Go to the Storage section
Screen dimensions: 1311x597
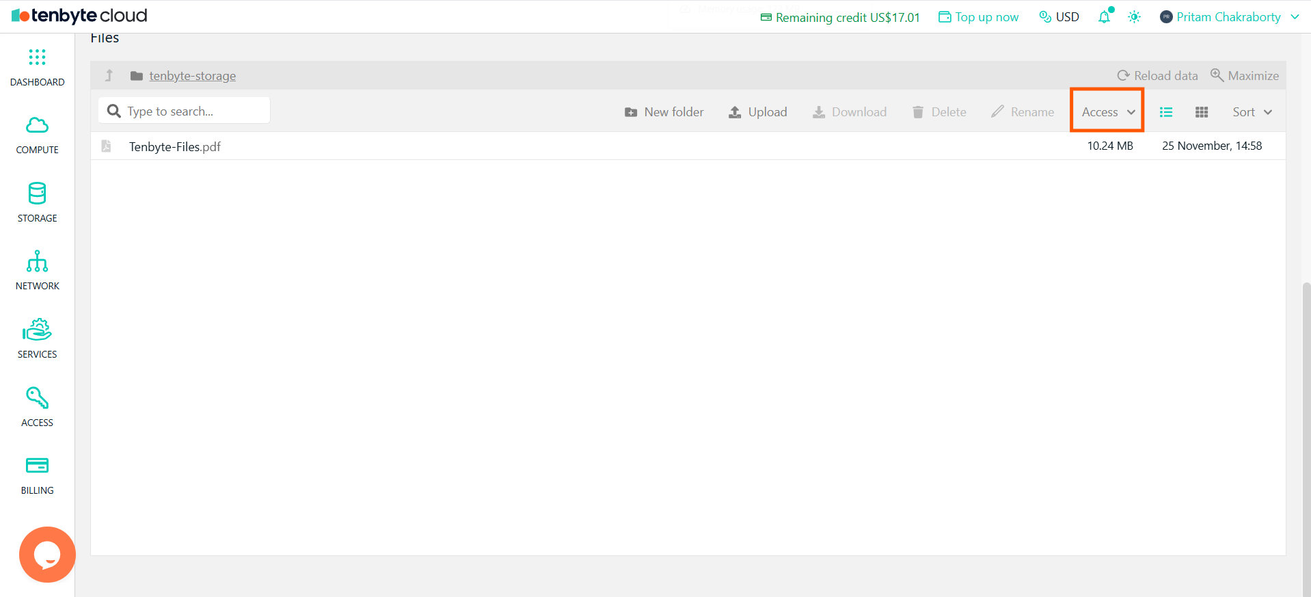coord(37,203)
